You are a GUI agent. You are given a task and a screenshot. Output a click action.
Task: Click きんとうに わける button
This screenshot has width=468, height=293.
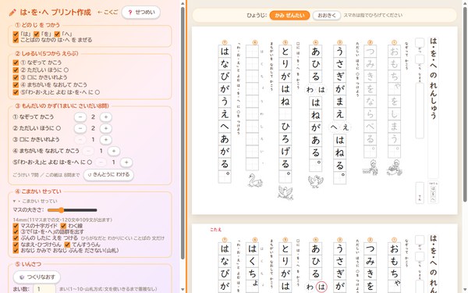click(108, 174)
